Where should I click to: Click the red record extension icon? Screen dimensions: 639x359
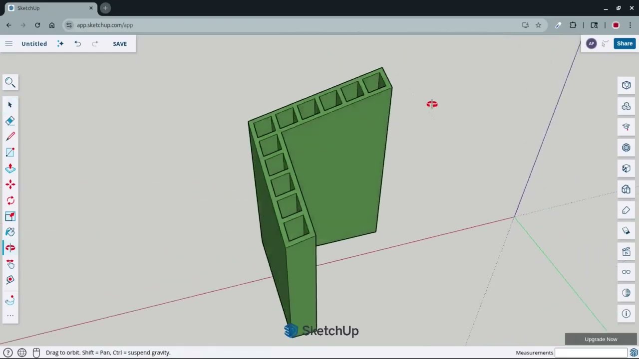click(x=616, y=25)
